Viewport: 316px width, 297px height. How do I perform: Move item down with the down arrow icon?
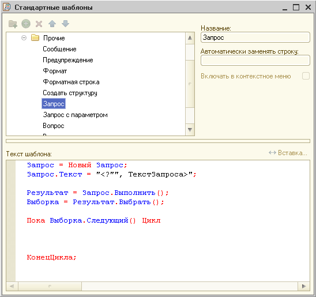pyautogui.click(x=66, y=24)
